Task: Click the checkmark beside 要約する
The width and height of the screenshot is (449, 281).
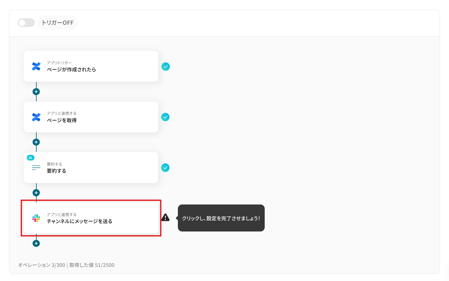Action: [x=165, y=168]
